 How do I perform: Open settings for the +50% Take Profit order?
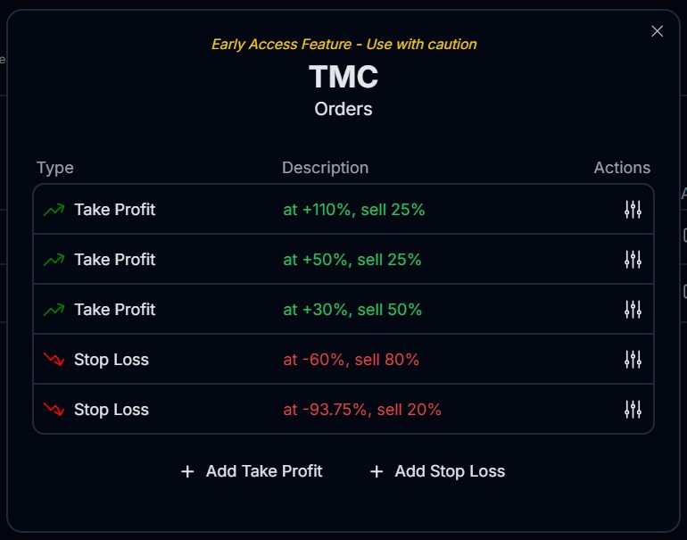coord(633,260)
